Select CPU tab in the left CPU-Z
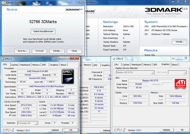The height and width of the screenshot is (134, 190). tap(5, 64)
